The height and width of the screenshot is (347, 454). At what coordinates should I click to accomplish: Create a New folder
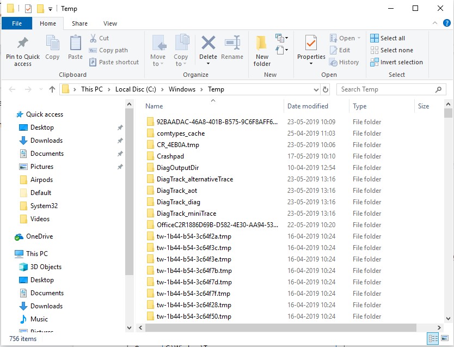pos(262,51)
